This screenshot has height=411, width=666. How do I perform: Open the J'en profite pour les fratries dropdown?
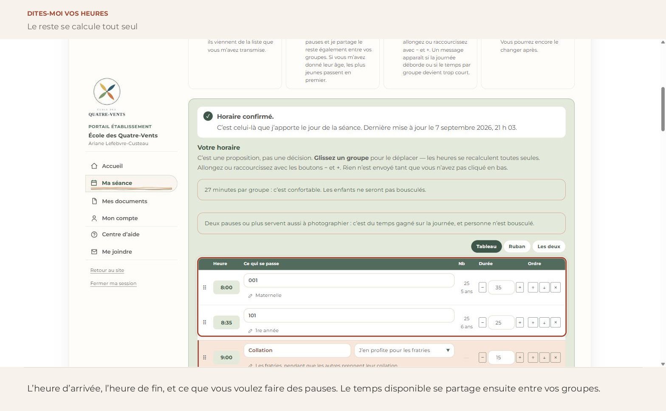coord(404,350)
